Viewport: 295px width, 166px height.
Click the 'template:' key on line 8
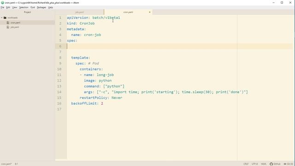[81, 58]
